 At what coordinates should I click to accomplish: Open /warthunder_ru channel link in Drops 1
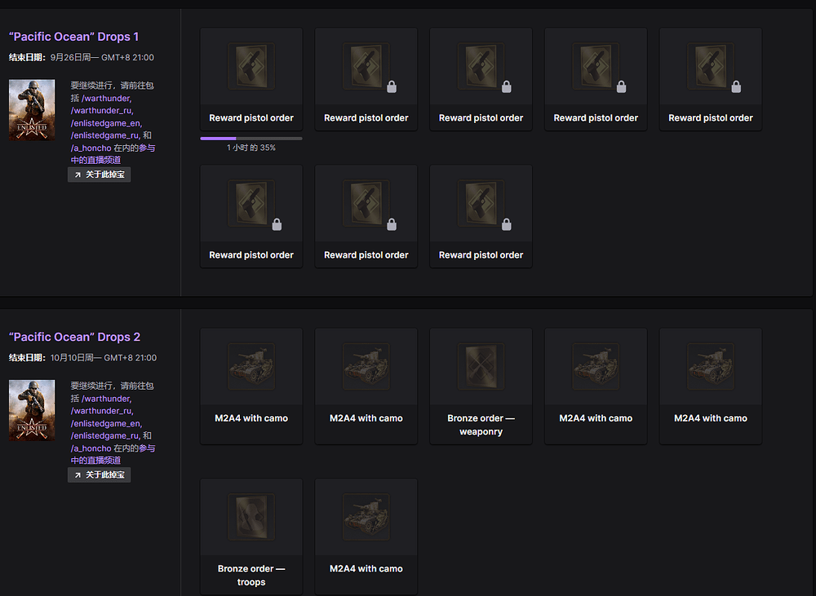coord(103,111)
